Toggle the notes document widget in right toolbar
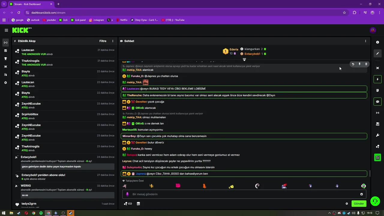 click(377, 90)
